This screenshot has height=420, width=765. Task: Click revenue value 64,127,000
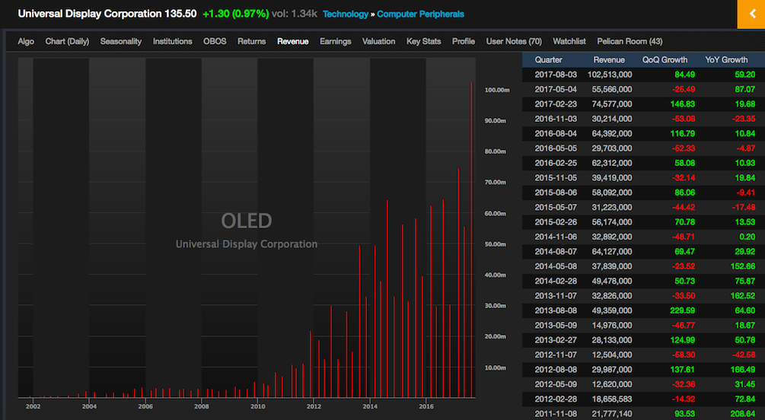click(x=612, y=251)
